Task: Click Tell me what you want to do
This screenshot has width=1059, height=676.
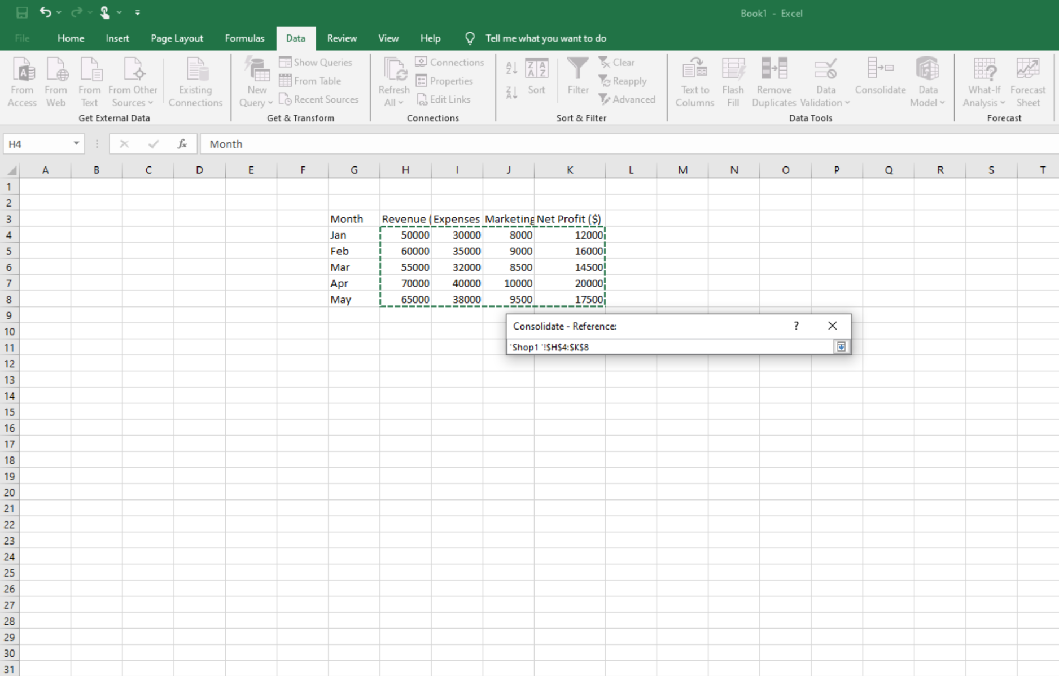Action: tap(545, 38)
